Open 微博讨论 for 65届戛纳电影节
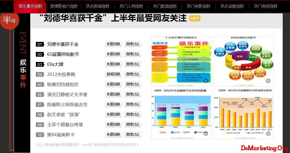 [x=133, y=54]
